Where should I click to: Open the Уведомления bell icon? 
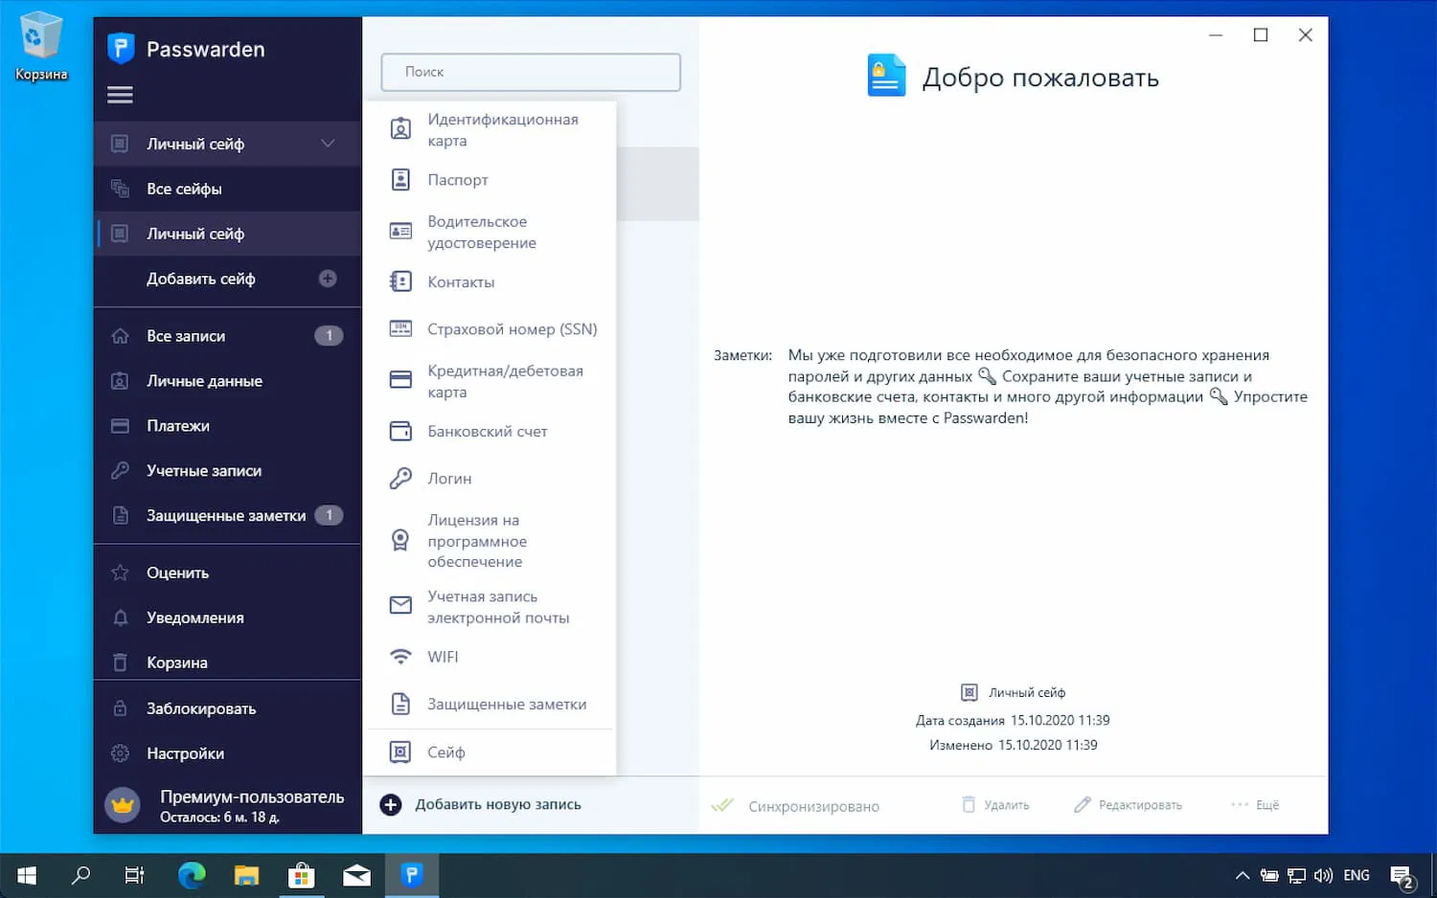121,617
